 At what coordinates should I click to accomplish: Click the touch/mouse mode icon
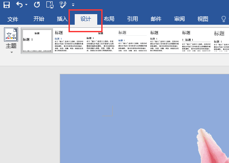pyautogui.click(x=50, y=5)
